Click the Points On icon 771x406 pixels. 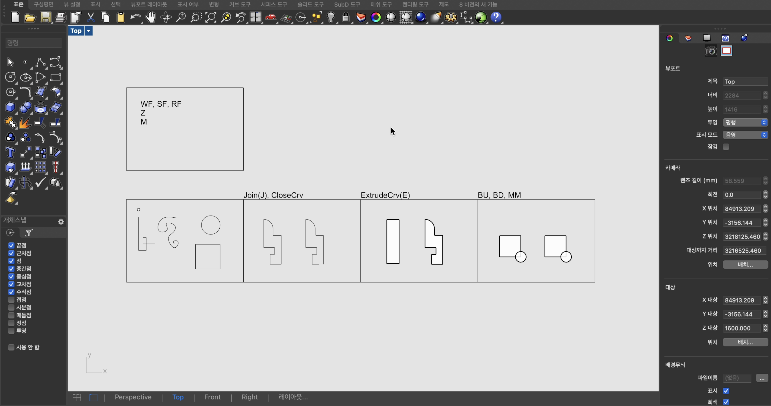[25, 62]
